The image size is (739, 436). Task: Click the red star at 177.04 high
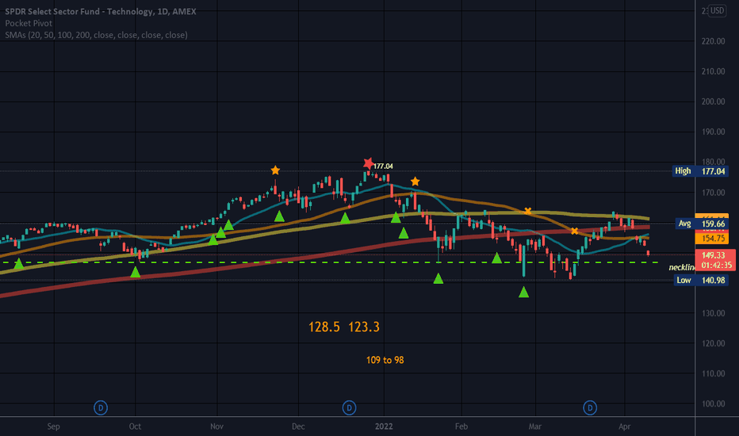click(x=369, y=163)
